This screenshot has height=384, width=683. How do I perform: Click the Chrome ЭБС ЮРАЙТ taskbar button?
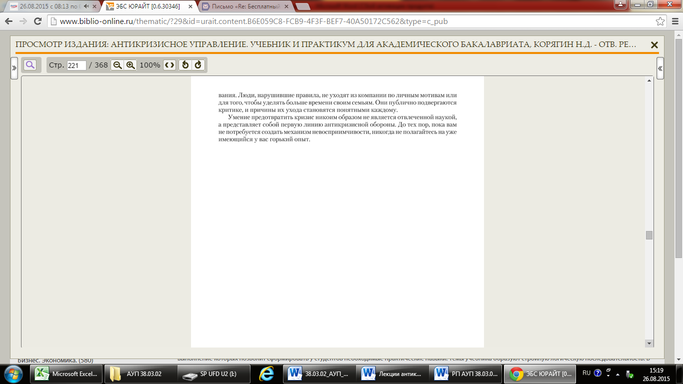(540, 373)
